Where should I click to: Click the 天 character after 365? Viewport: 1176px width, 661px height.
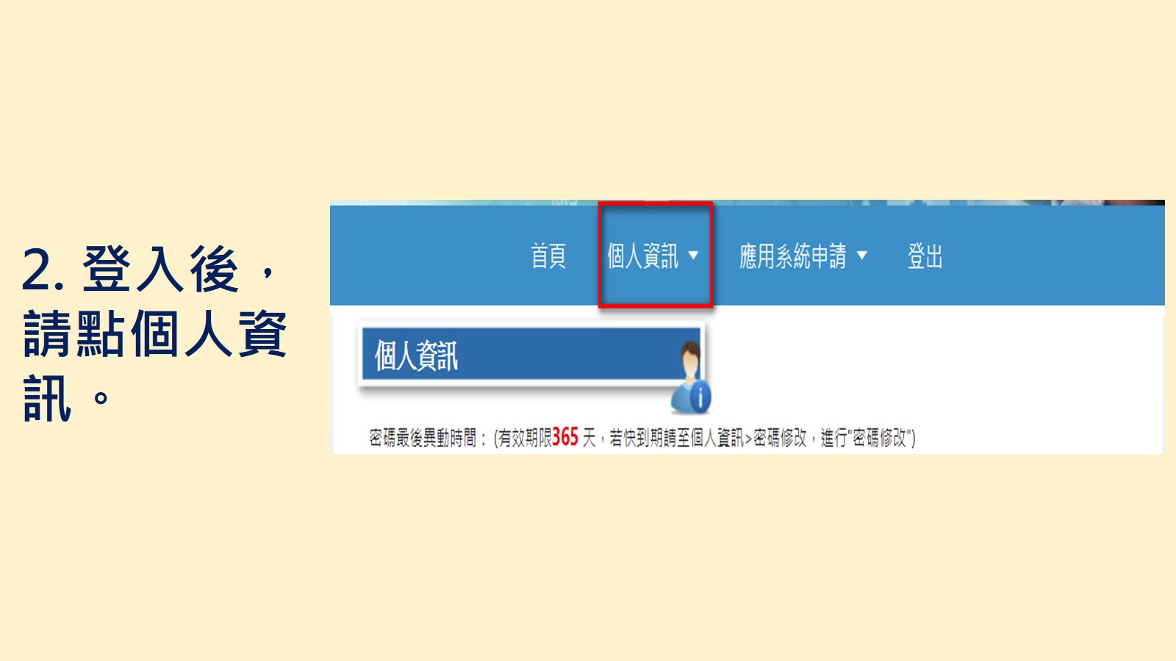[x=589, y=438]
